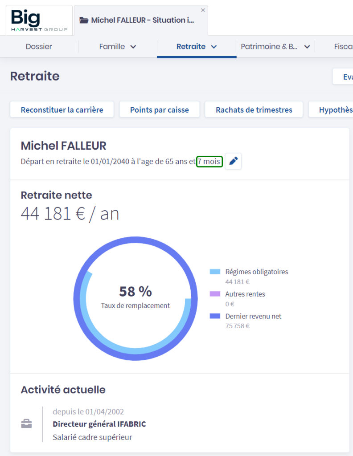Viewport: 353px width, 456px height.
Task: Open Points par caisse
Action: 160,110
